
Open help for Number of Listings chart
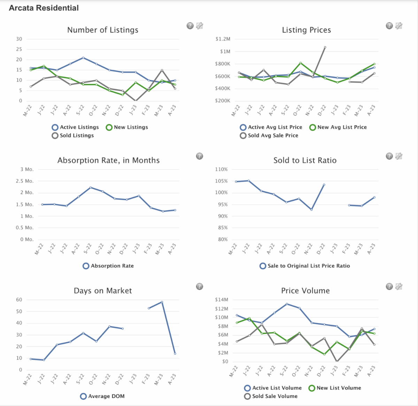tap(190, 26)
